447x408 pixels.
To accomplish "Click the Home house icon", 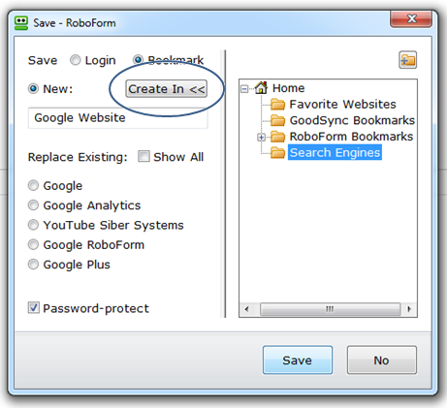I will (261, 87).
